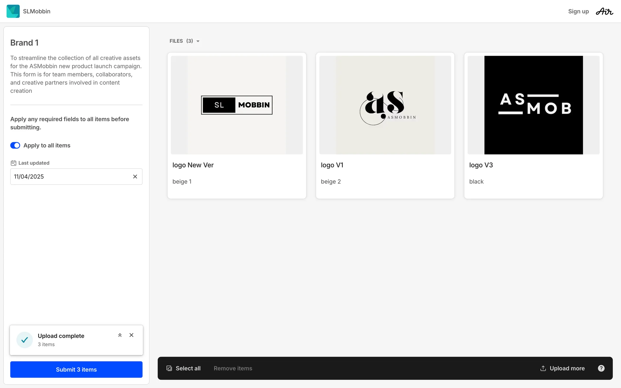The image size is (621, 388).
Task: Click Remove items in the bottom bar
Action: coord(233,368)
